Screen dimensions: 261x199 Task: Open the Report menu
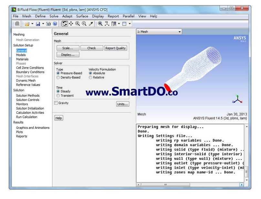point(113,16)
